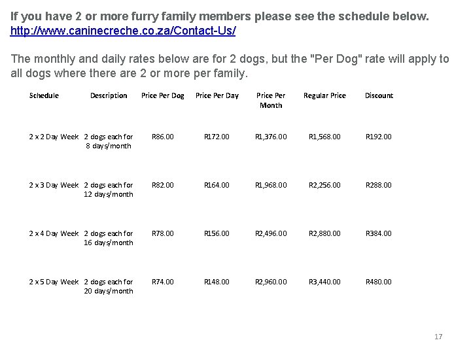Select the 2 x 2 Day Week row label
This screenshot has height=353, width=471.
(54, 137)
